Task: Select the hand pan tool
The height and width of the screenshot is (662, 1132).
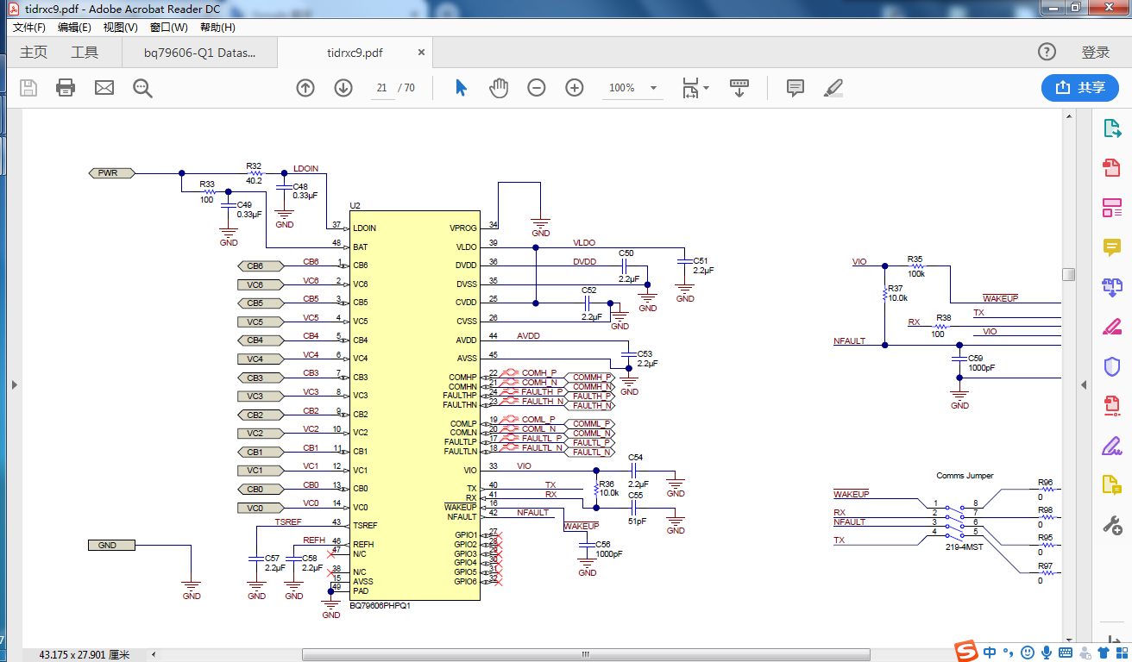Action: (x=499, y=88)
